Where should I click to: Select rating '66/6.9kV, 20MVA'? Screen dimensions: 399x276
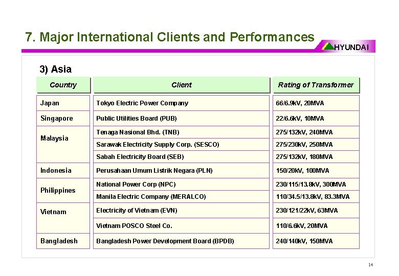(x=316, y=103)
